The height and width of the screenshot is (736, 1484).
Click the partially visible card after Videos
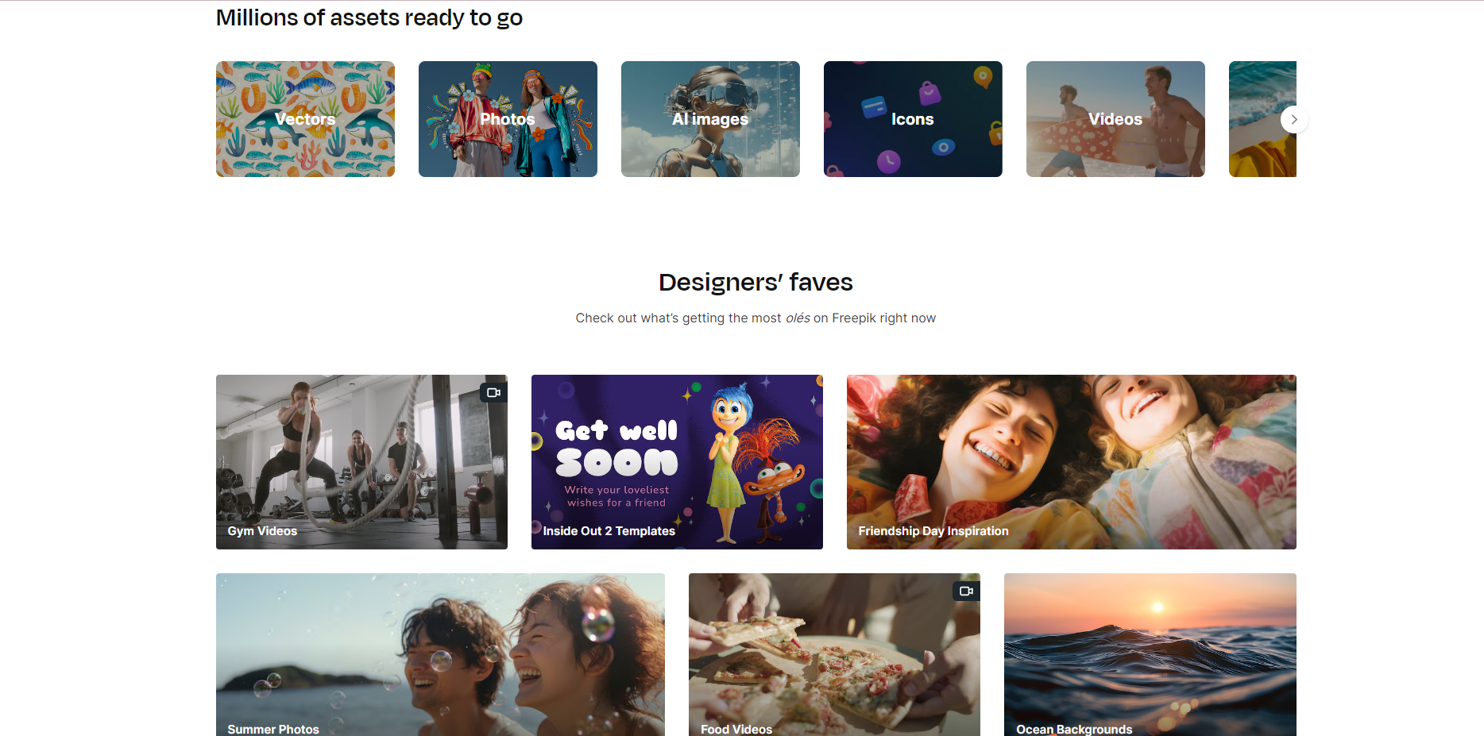pyautogui.click(x=1262, y=119)
